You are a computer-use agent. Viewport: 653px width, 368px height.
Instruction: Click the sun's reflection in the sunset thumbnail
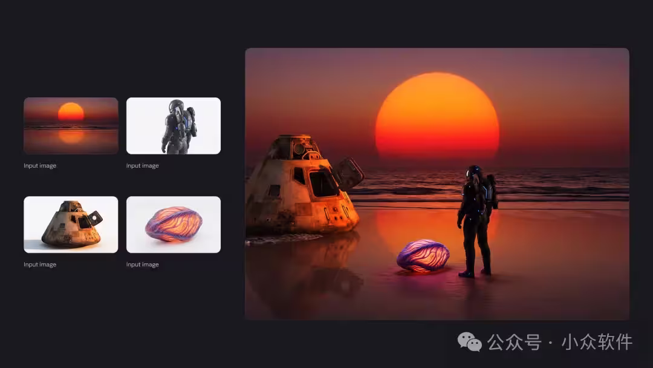71,137
